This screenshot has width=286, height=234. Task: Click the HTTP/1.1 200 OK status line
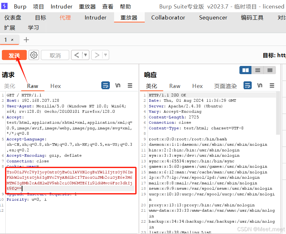tap(167, 95)
